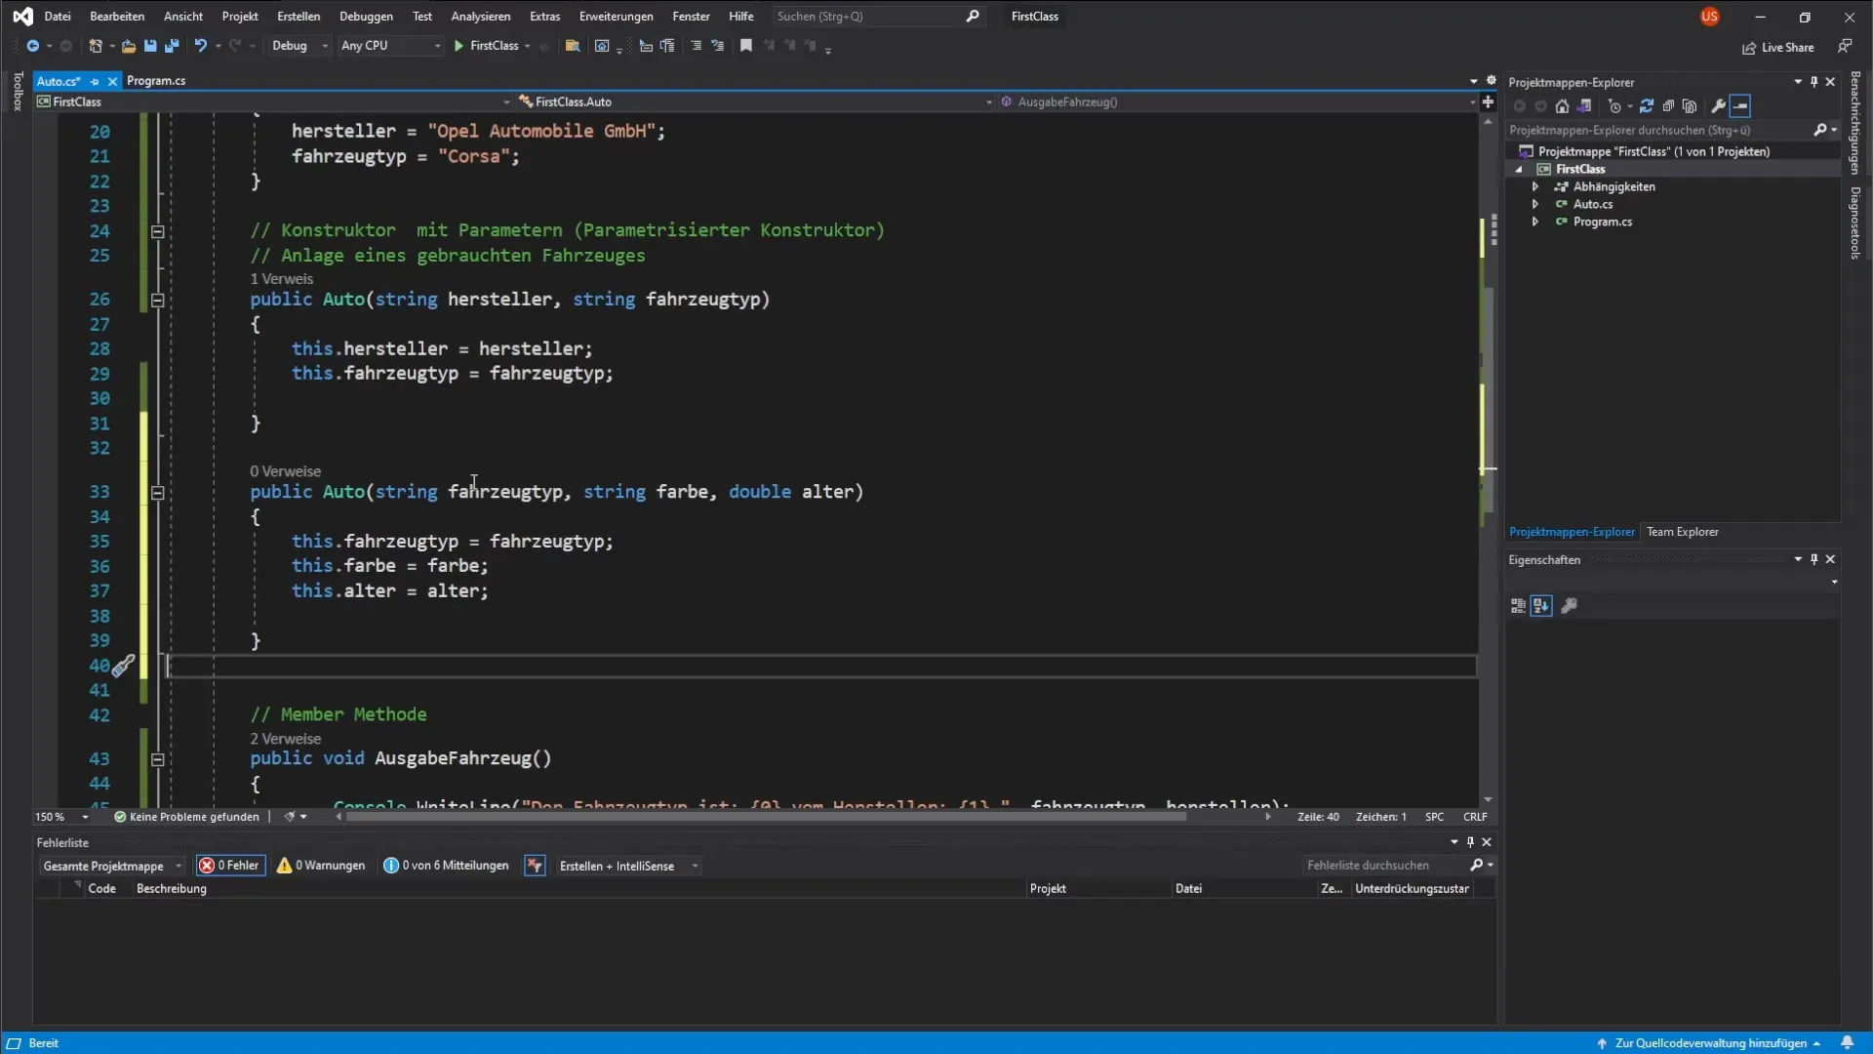Toggle bookmark on current line
Image resolution: width=1873 pixels, height=1054 pixels.
tap(746, 46)
